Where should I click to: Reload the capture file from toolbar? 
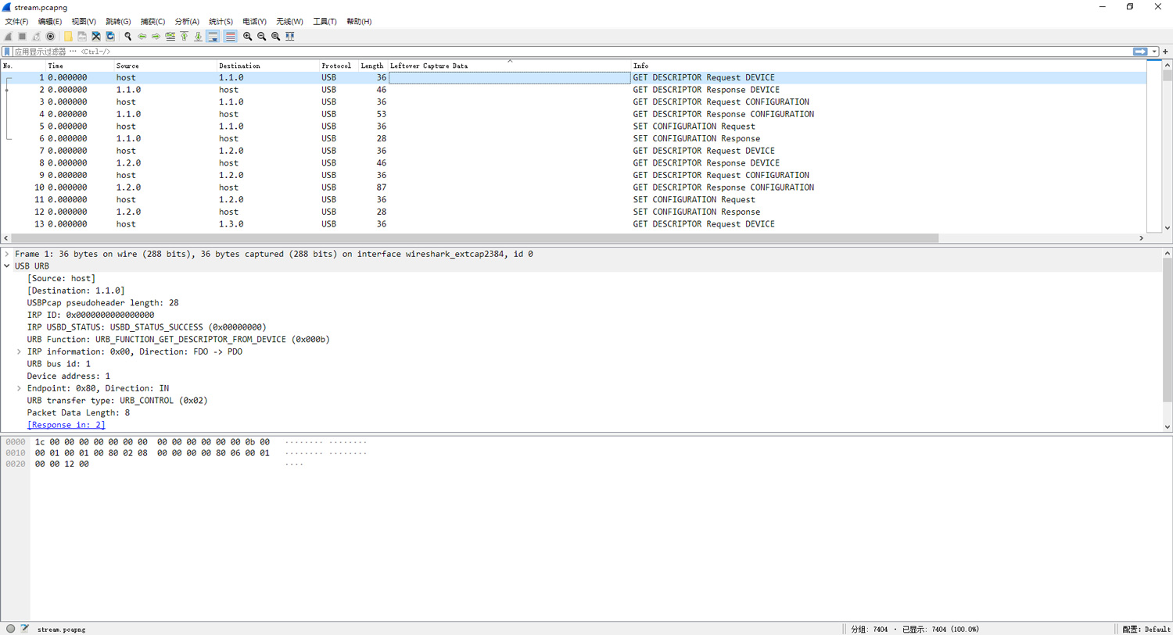point(110,36)
